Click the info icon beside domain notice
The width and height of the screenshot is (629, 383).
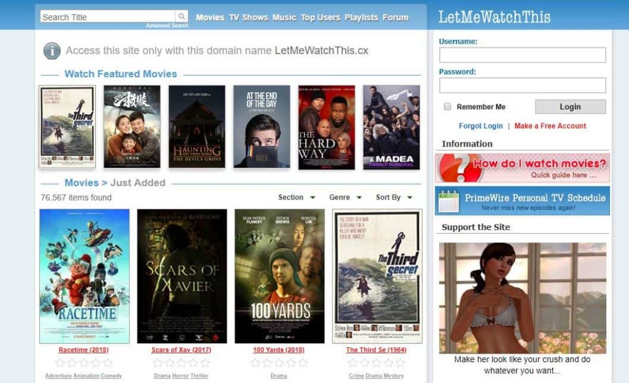point(52,51)
